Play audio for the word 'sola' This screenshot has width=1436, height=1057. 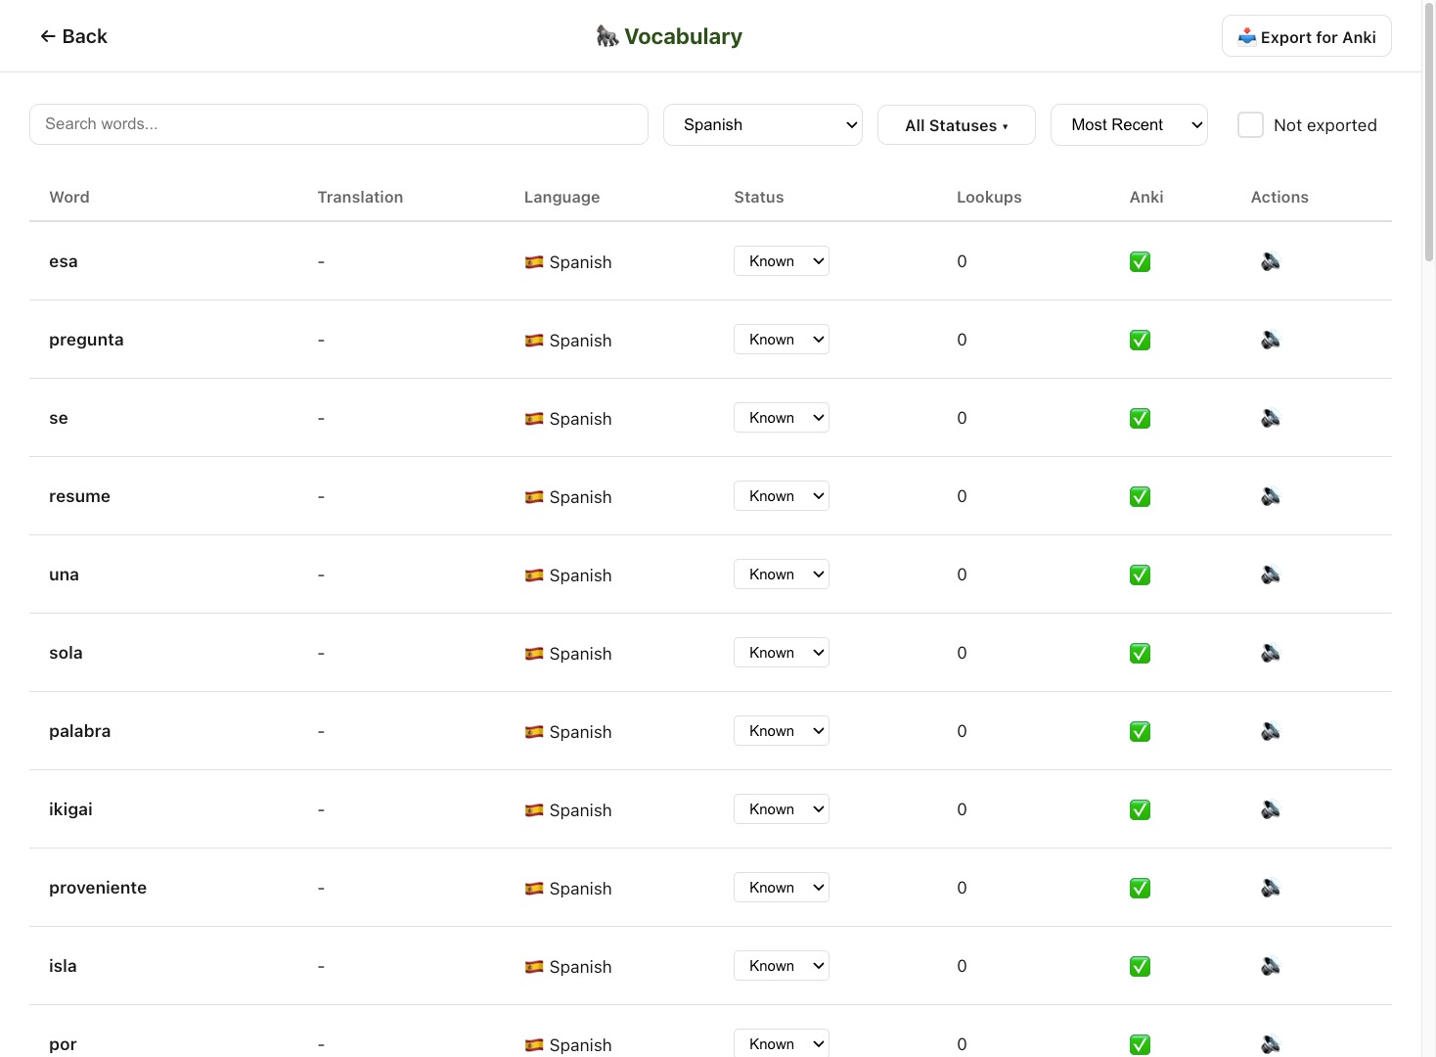pyautogui.click(x=1270, y=653)
